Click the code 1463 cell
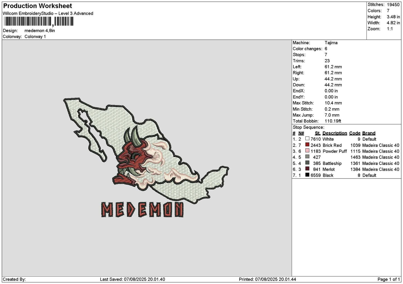Image resolution: width=403 pixels, height=284 pixels. click(355, 157)
